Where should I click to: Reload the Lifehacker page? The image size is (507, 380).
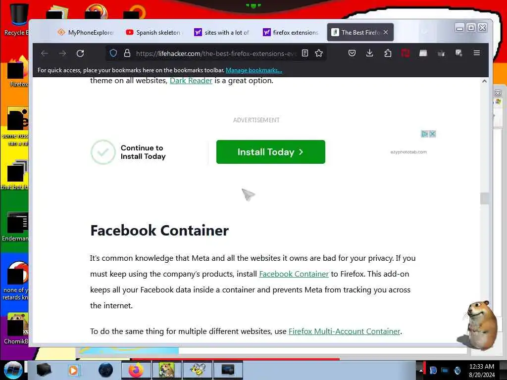[80, 53]
